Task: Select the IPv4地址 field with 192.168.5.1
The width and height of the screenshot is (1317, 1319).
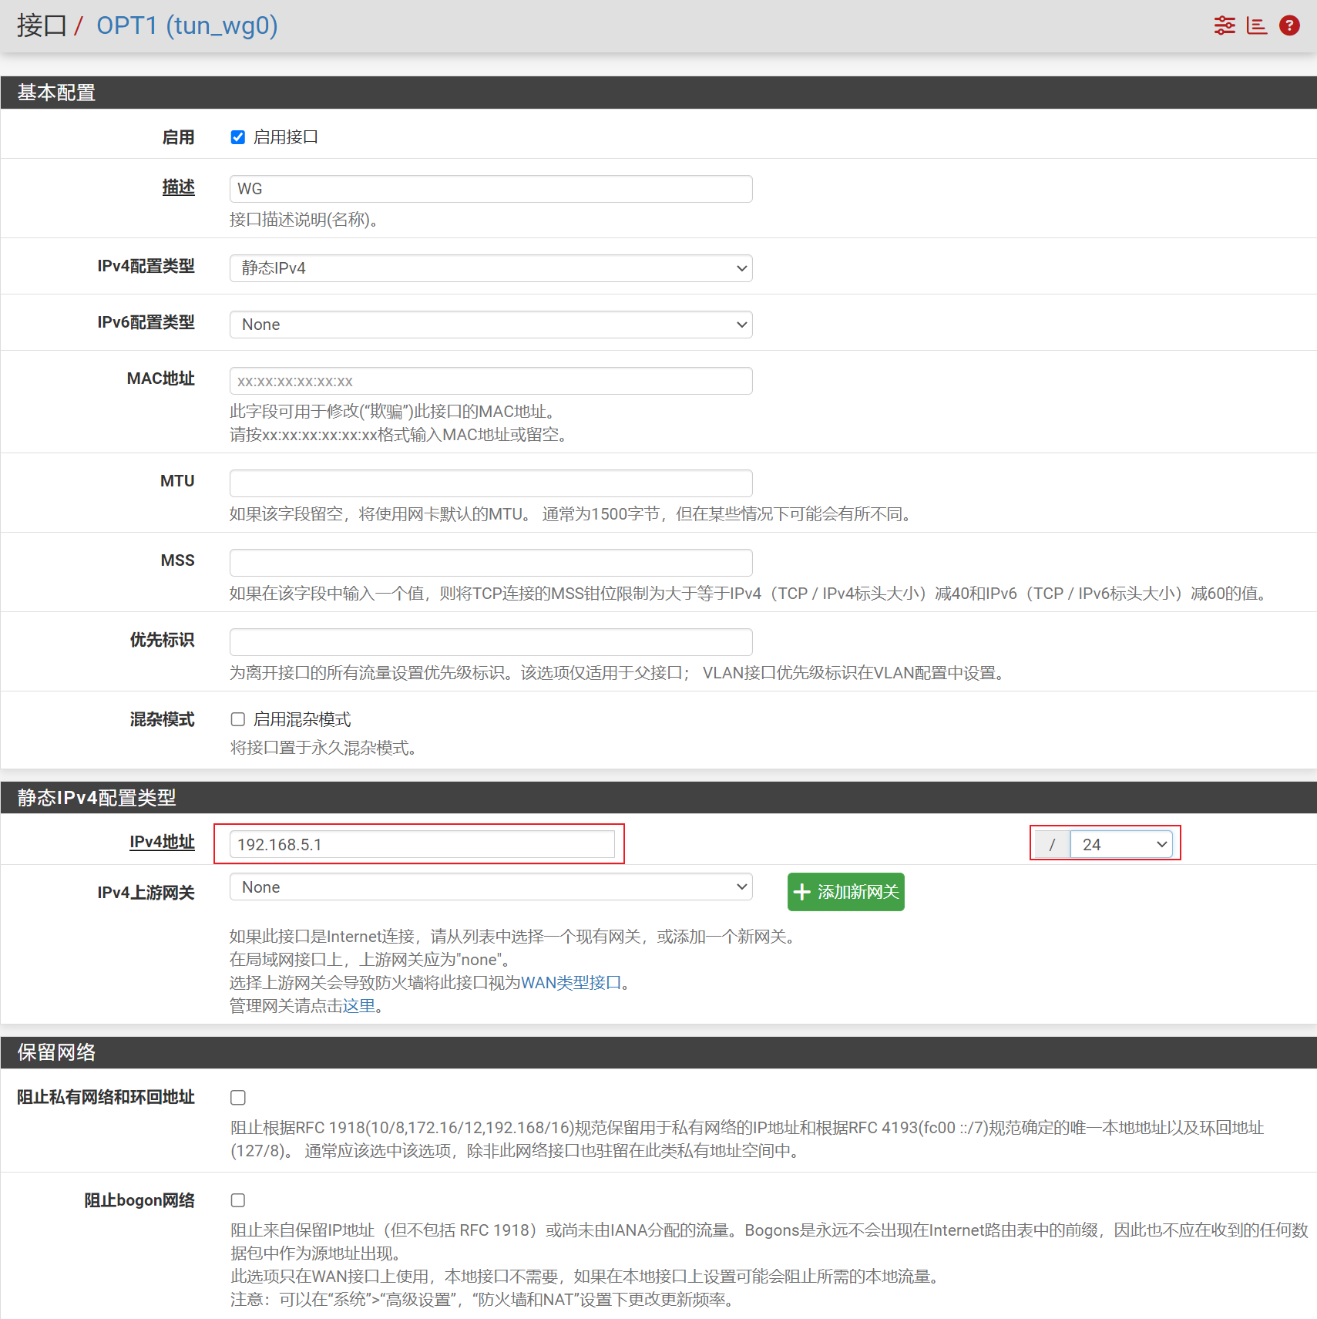Action: pos(422,844)
